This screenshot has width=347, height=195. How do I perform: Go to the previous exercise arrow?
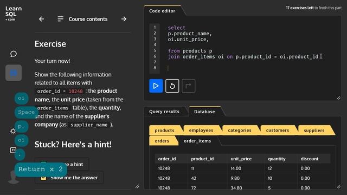coord(41,19)
